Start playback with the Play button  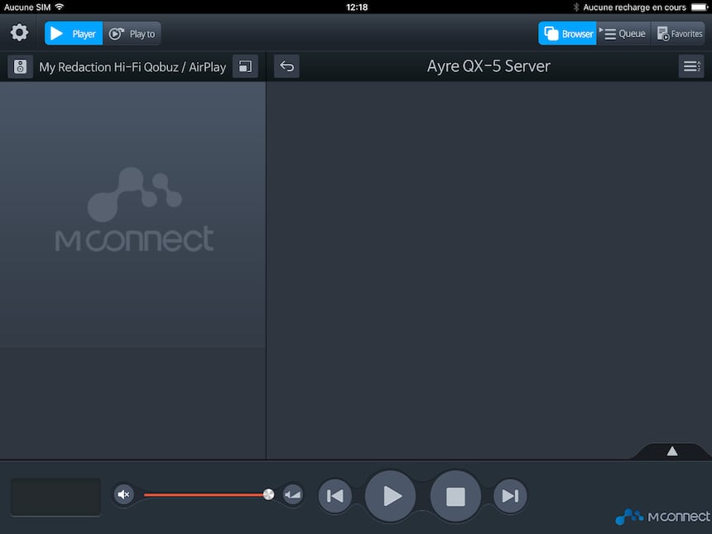click(391, 495)
